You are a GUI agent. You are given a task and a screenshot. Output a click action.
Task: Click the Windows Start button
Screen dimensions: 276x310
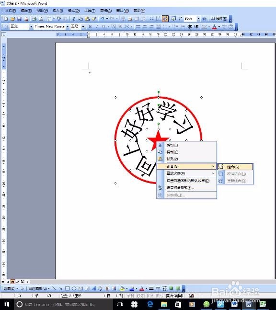[x=7, y=304]
